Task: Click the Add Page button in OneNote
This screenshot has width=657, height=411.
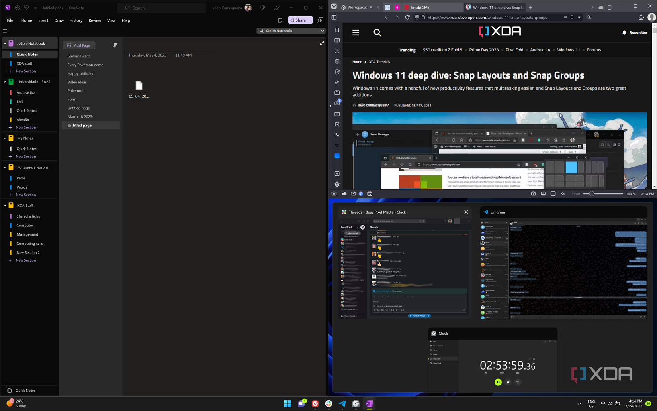Action: click(x=79, y=45)
